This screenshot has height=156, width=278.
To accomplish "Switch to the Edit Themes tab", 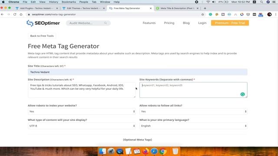I will 83,8.
